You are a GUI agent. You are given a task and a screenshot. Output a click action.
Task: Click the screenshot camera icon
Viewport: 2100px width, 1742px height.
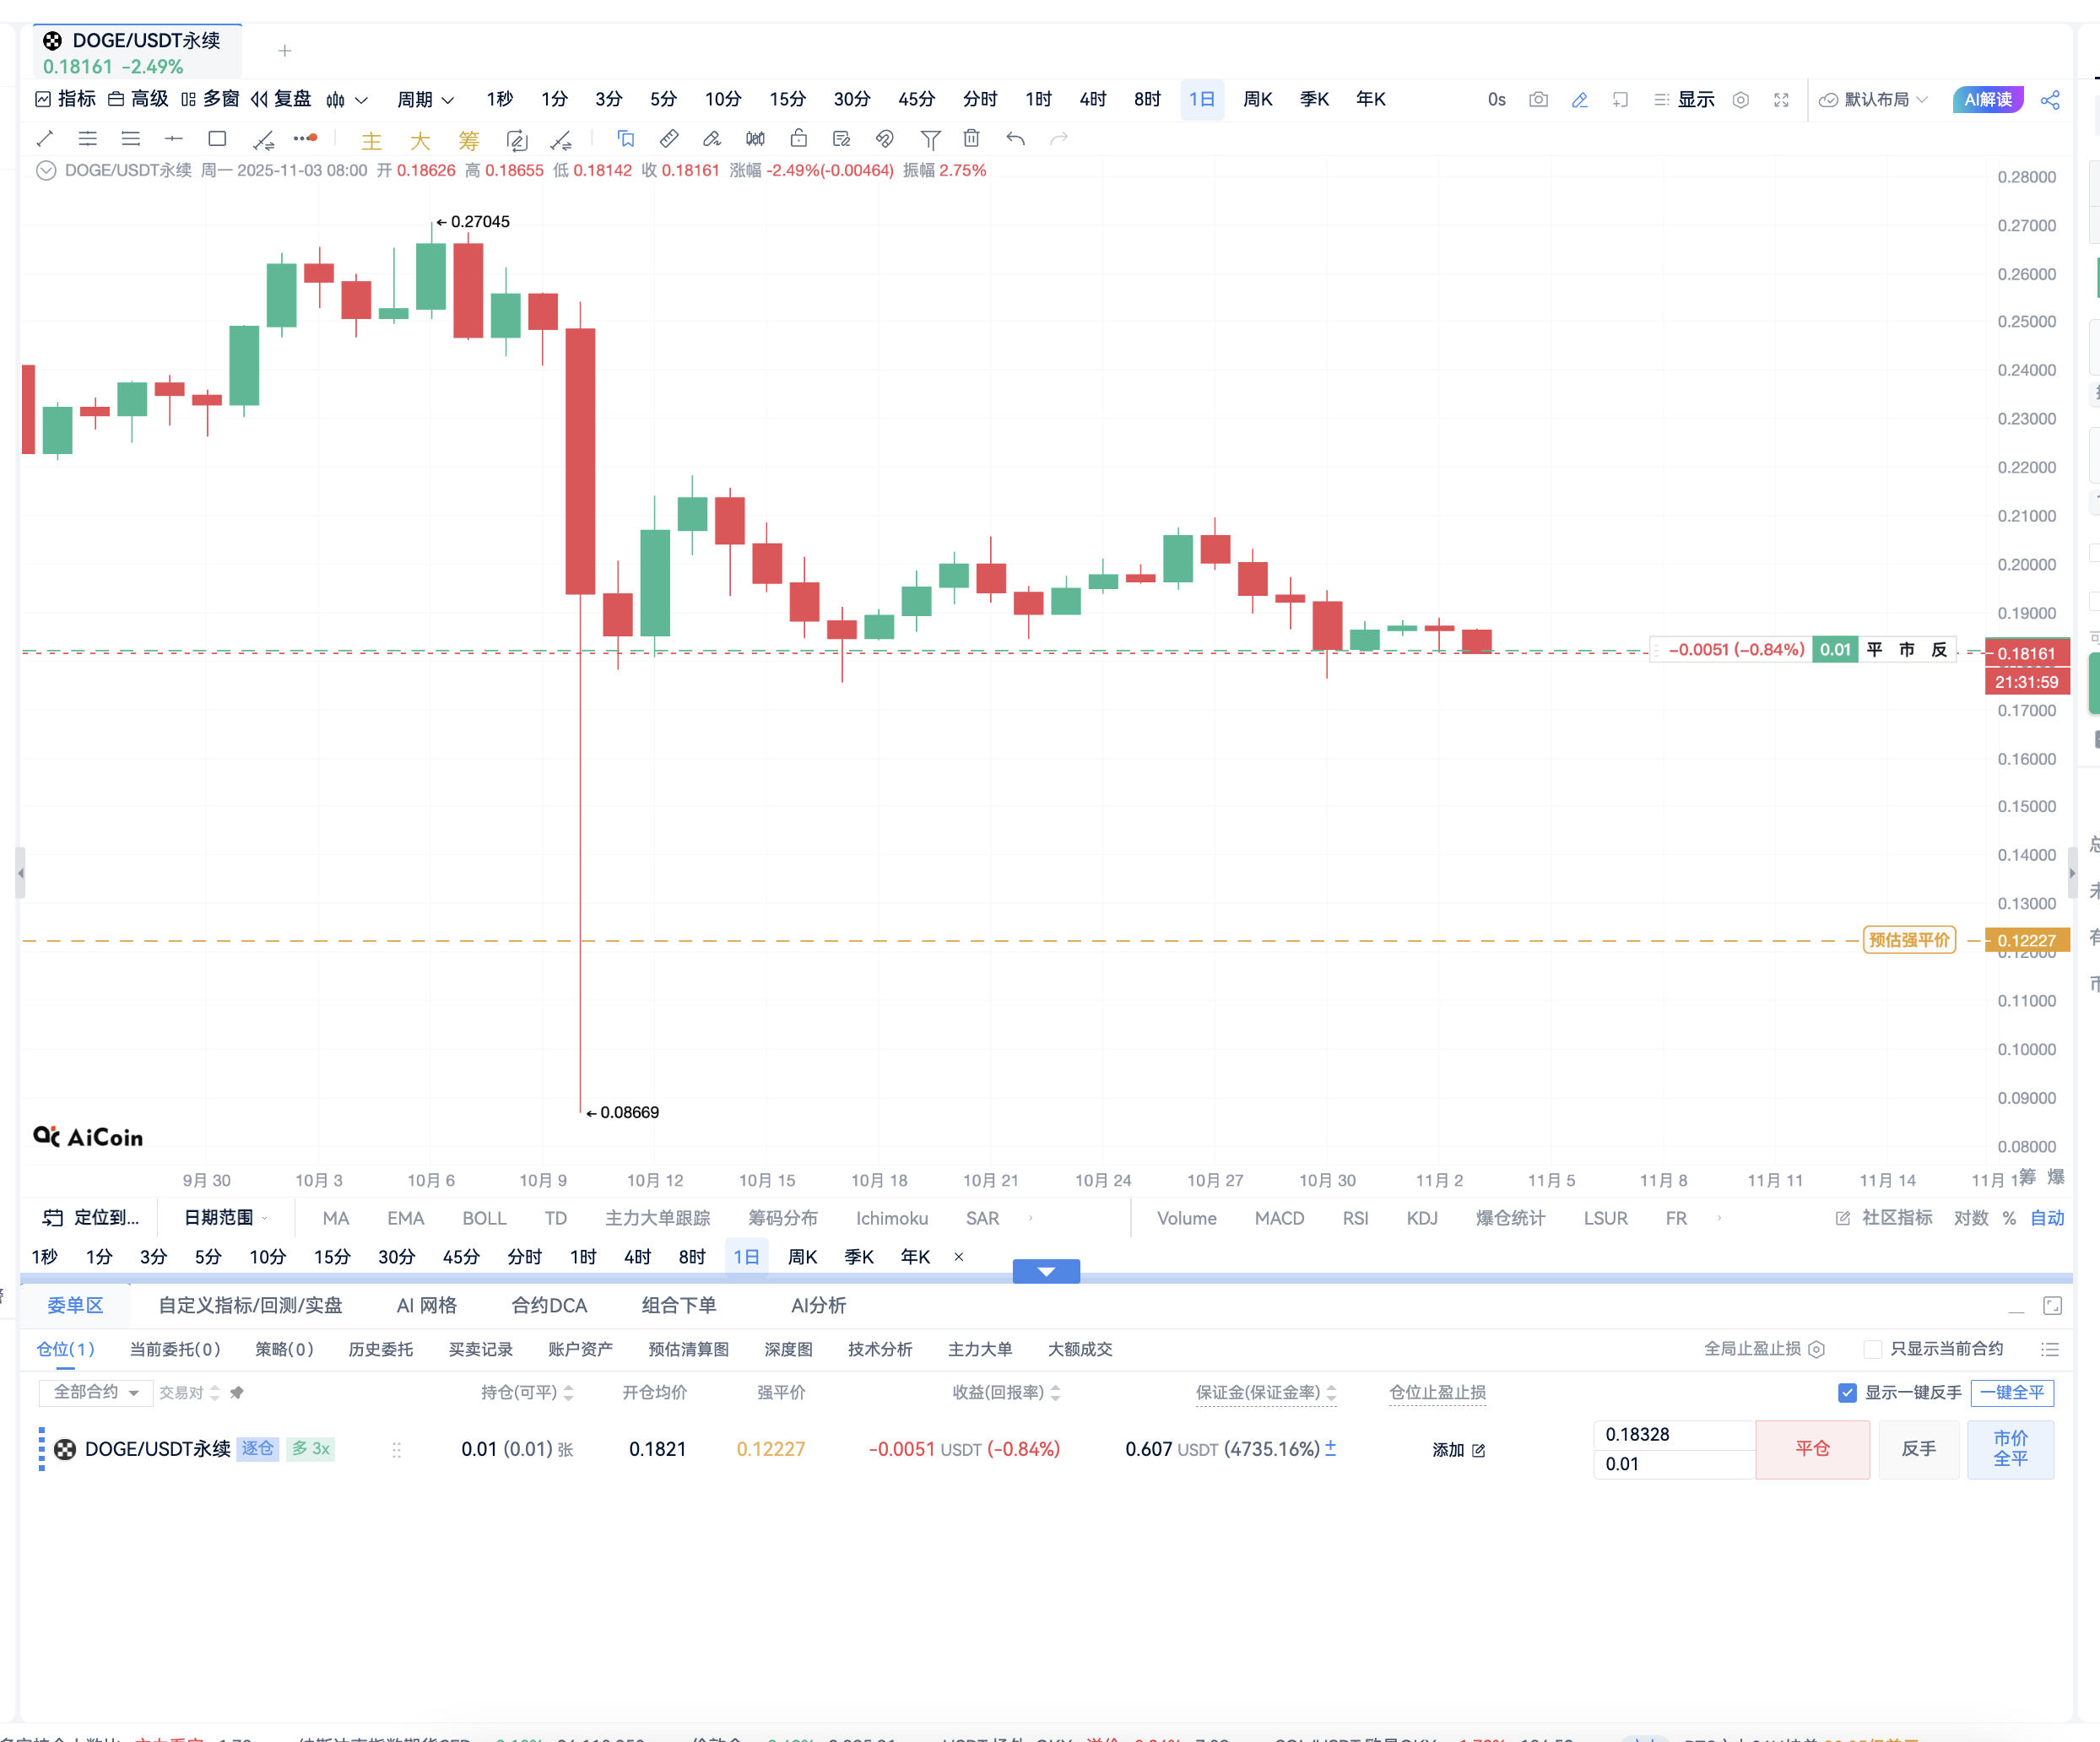point(1538,100)
